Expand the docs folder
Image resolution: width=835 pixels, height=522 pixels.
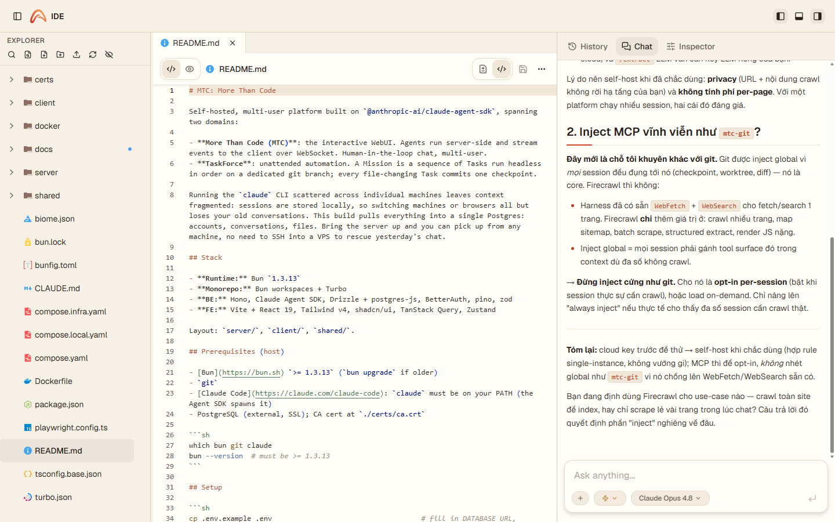pos(67,149)
